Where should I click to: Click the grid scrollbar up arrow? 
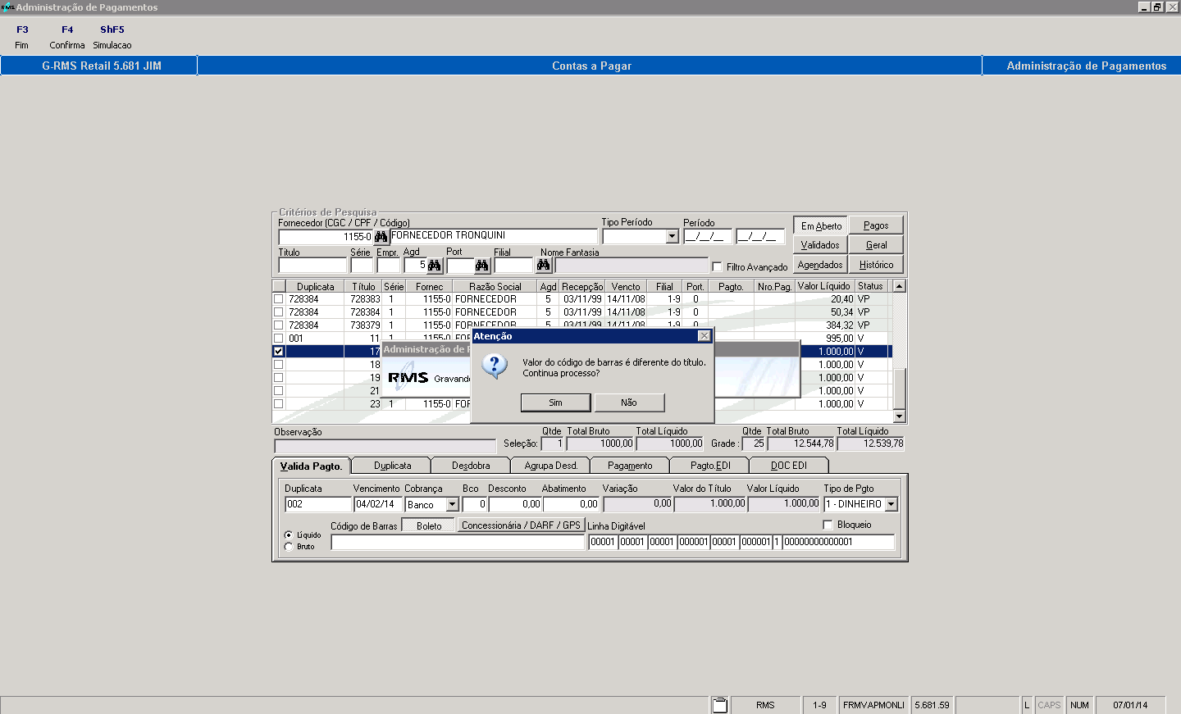(899, 286)
